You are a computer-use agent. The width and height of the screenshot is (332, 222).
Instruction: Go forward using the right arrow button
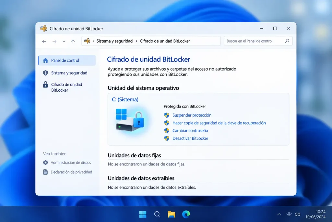click(54, 41)
